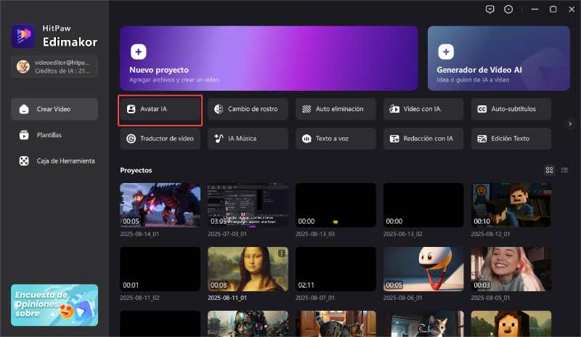The image size is (581, 337).
Task: Open the Traductor de video tool
Action: (x=160, y=139)
